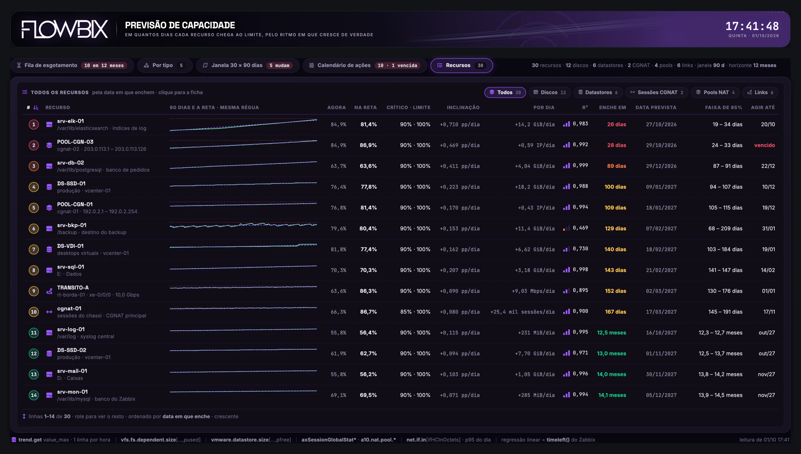Click the vencido status for POOL-CGN-03
The width and height of the screenshot is (801, 454).
[x=764, y=145]
